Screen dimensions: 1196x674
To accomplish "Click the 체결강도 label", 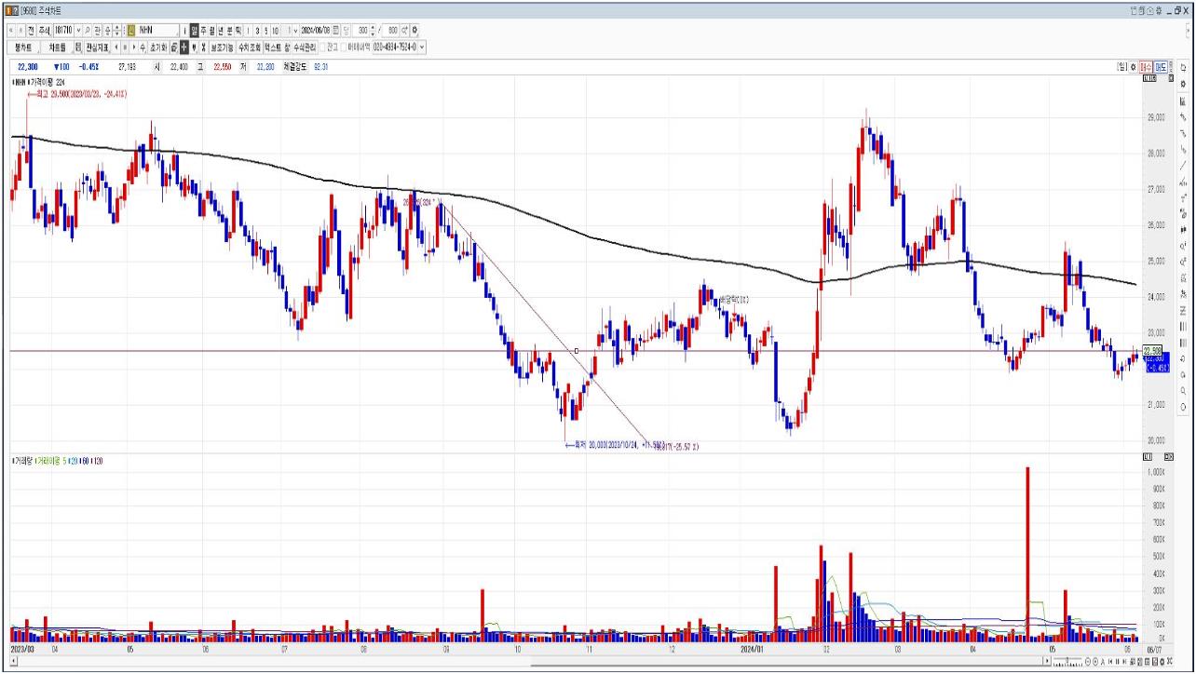I will 295,67.
